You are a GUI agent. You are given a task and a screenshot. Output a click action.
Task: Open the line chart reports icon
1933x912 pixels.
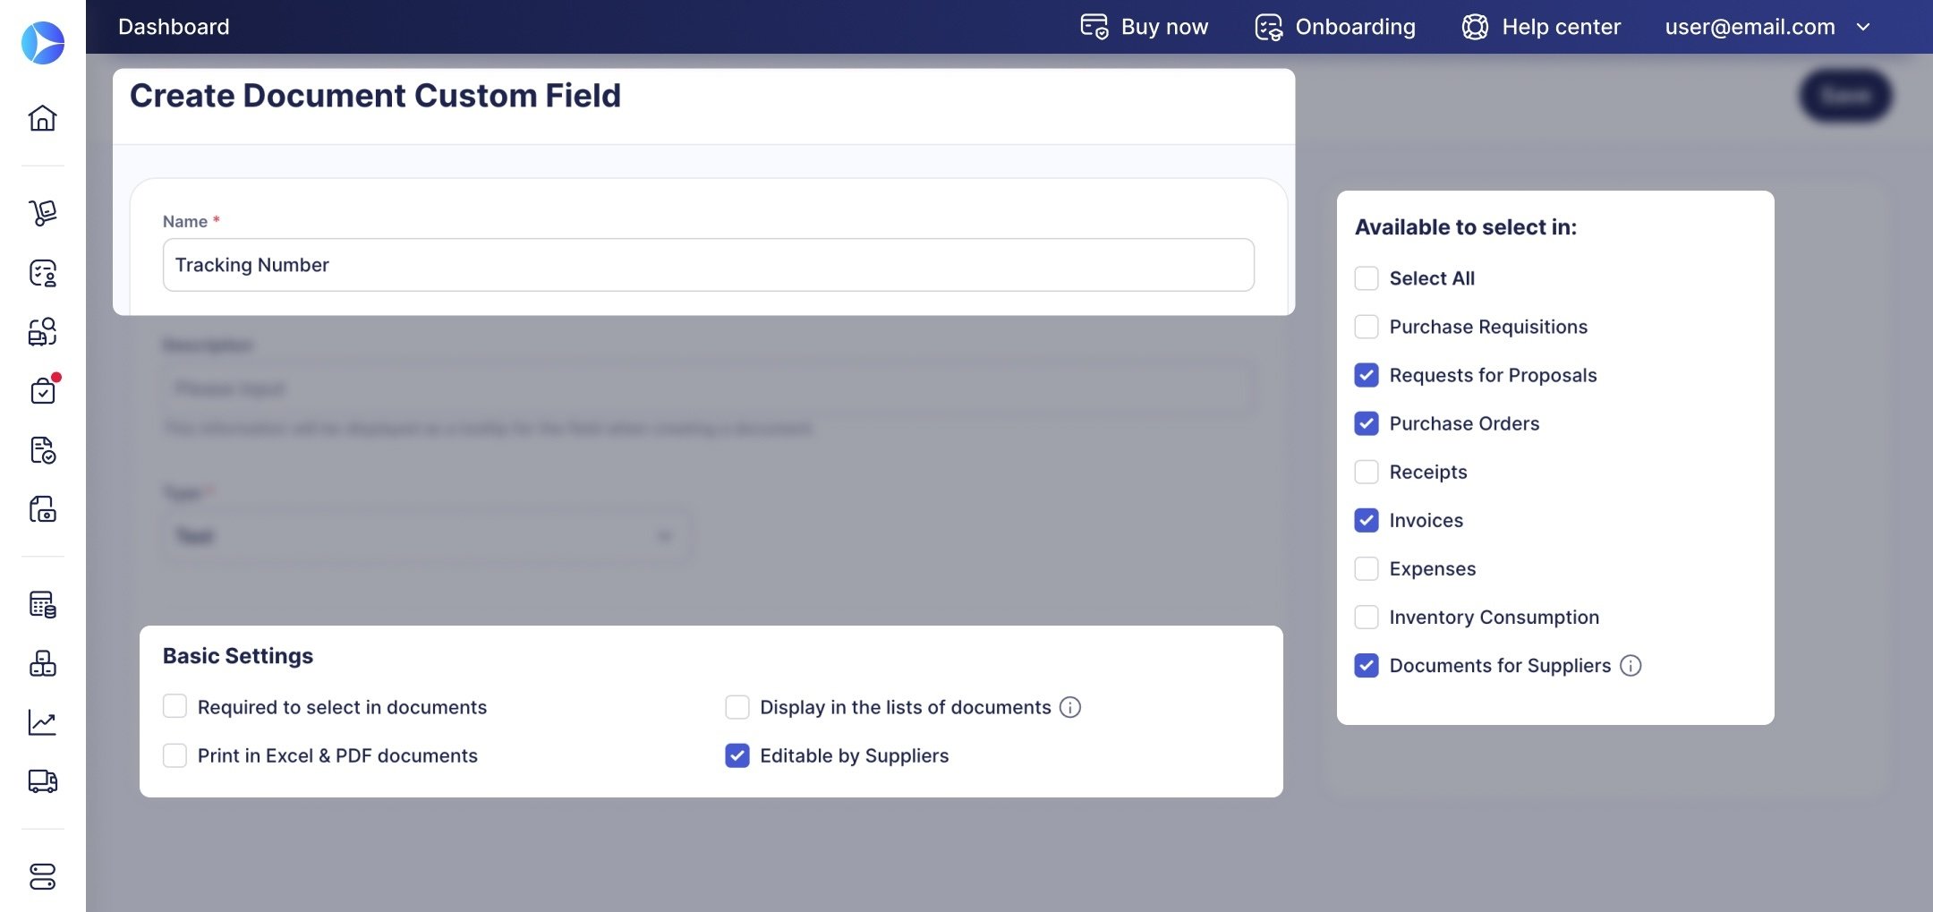click(x=42, y=722)
